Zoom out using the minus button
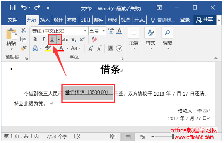Viewport: 224px width, 143px height. [x=153, y=136]
